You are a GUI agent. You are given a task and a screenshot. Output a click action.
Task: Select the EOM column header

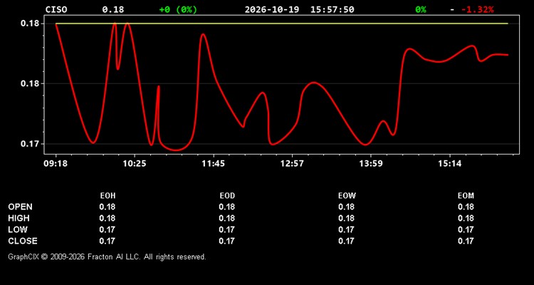[x=466, y=196]
